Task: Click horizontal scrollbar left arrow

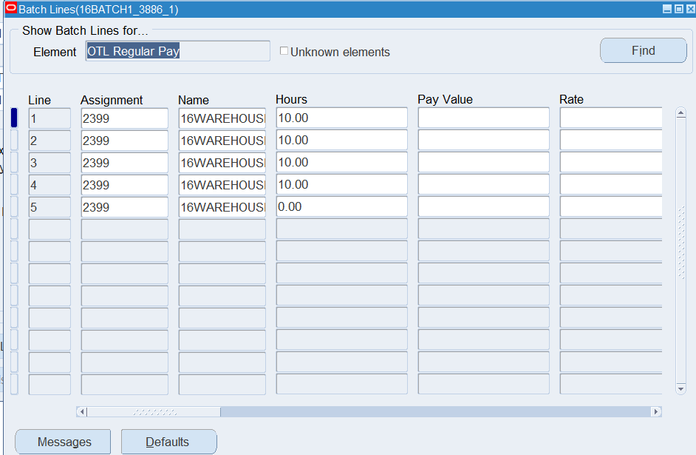Action: 82,411
